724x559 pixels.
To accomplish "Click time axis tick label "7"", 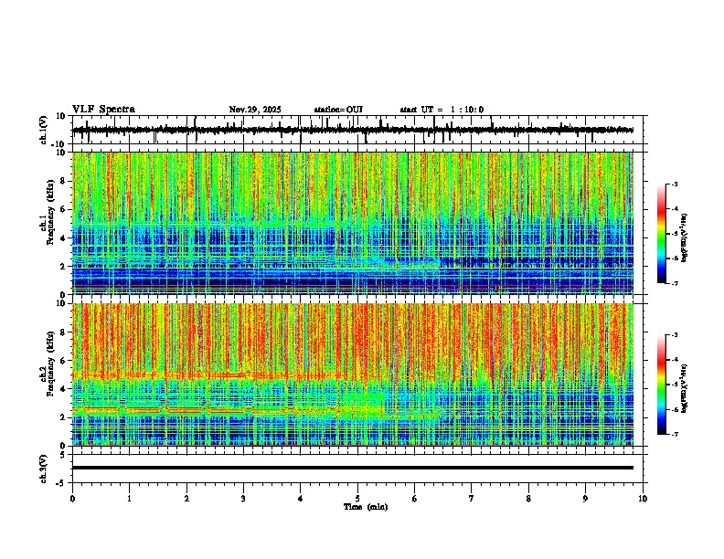I will pos(472,499).
